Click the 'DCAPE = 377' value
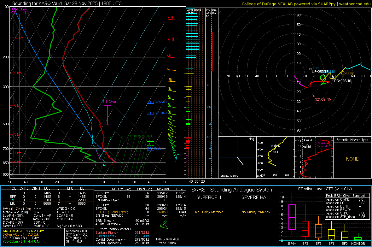The image size is (372, 247). (13, 222)
